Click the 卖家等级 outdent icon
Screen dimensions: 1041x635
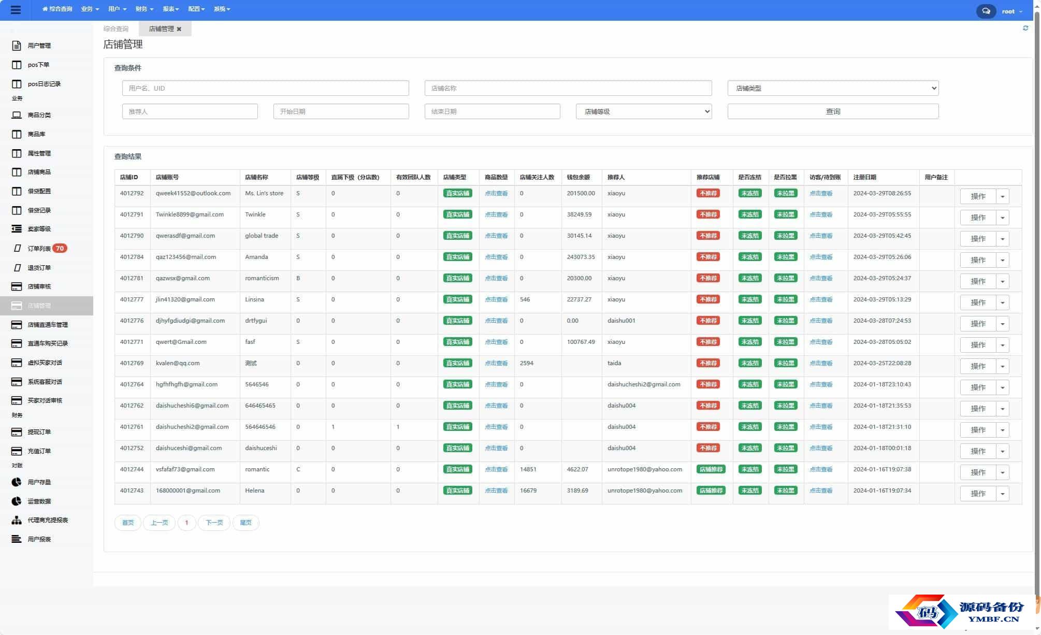pyautogui.click(x=17, y=229)
